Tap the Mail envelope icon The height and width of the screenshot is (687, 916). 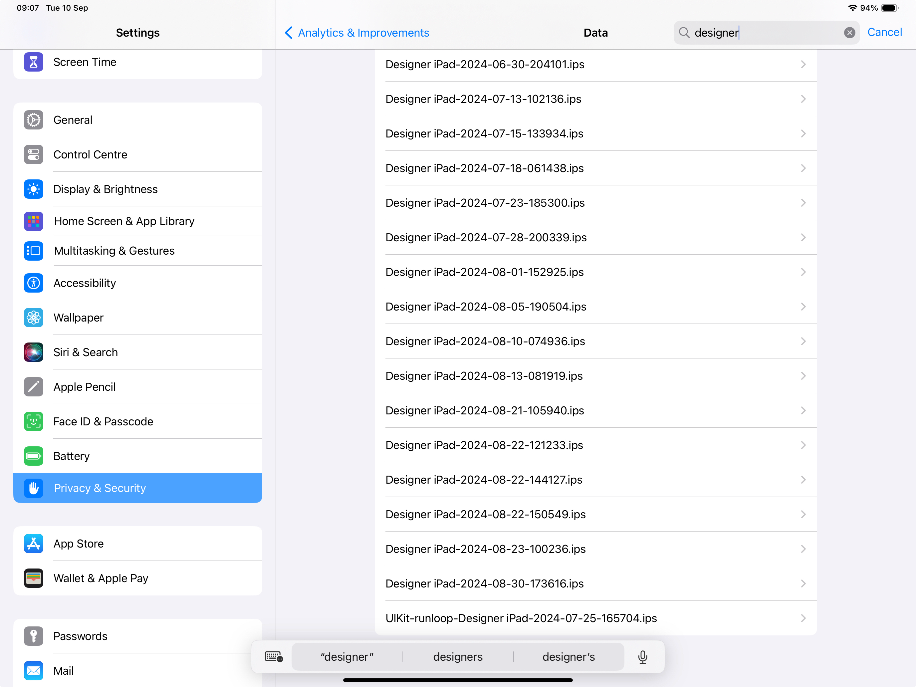34,671
